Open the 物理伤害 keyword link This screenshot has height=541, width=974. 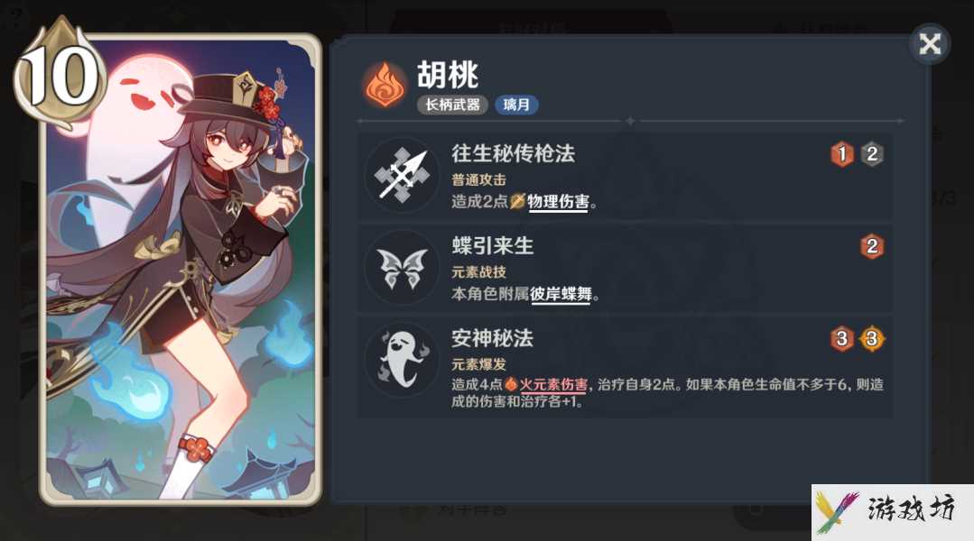click(x=558, y=202)
